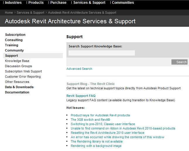The height and width of the screenshot is (151, 189).
Task: Open Other Resources sidebar link
Action: (17, 82)
